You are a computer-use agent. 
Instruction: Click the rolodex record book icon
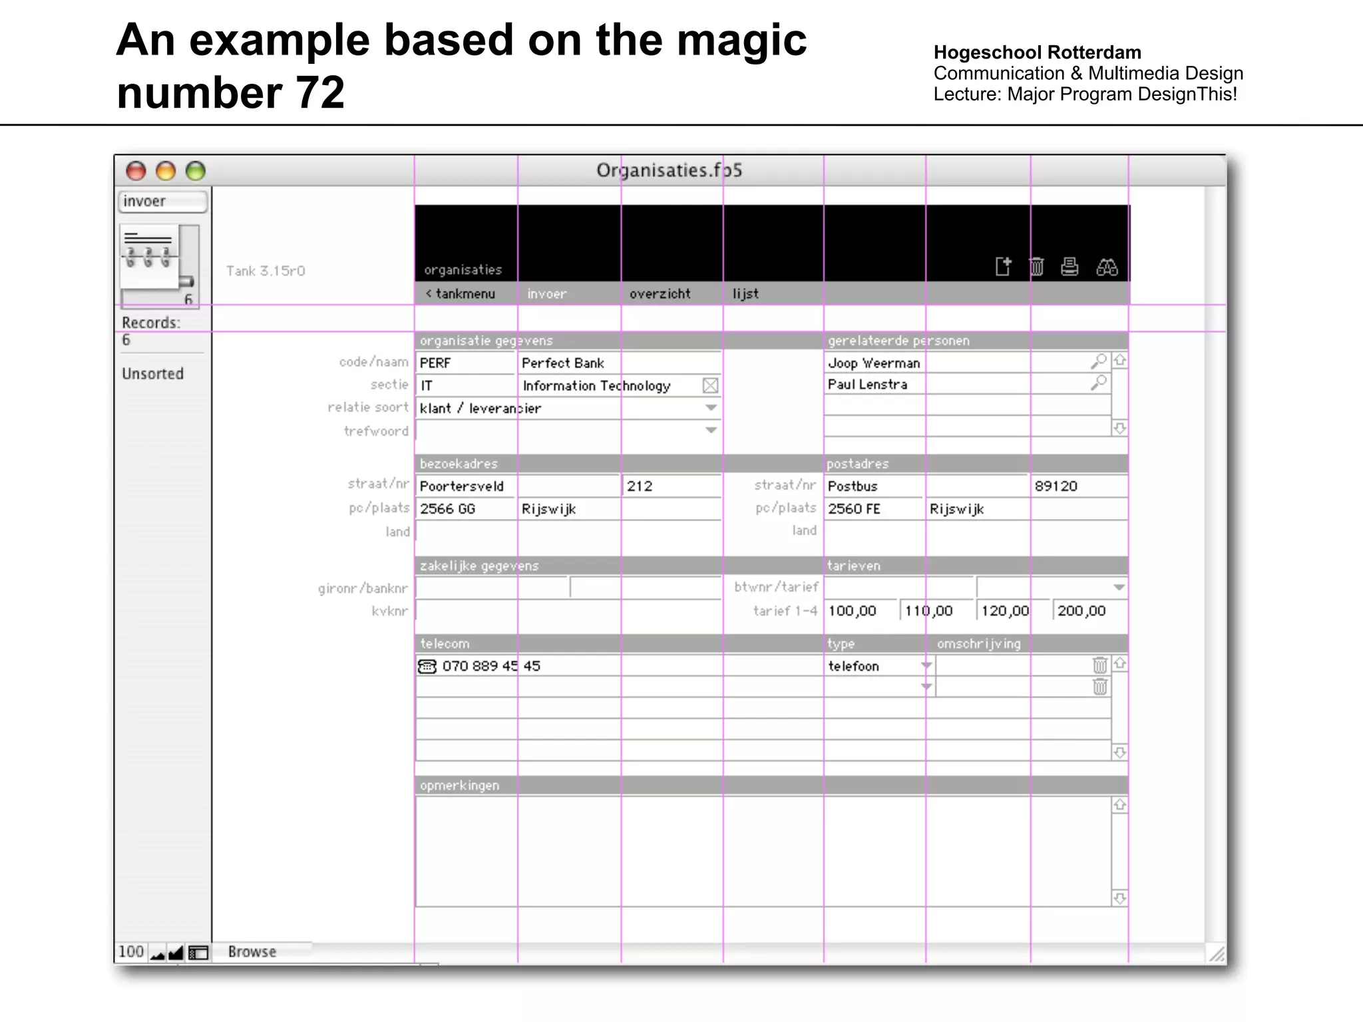(x=150, y=257)
